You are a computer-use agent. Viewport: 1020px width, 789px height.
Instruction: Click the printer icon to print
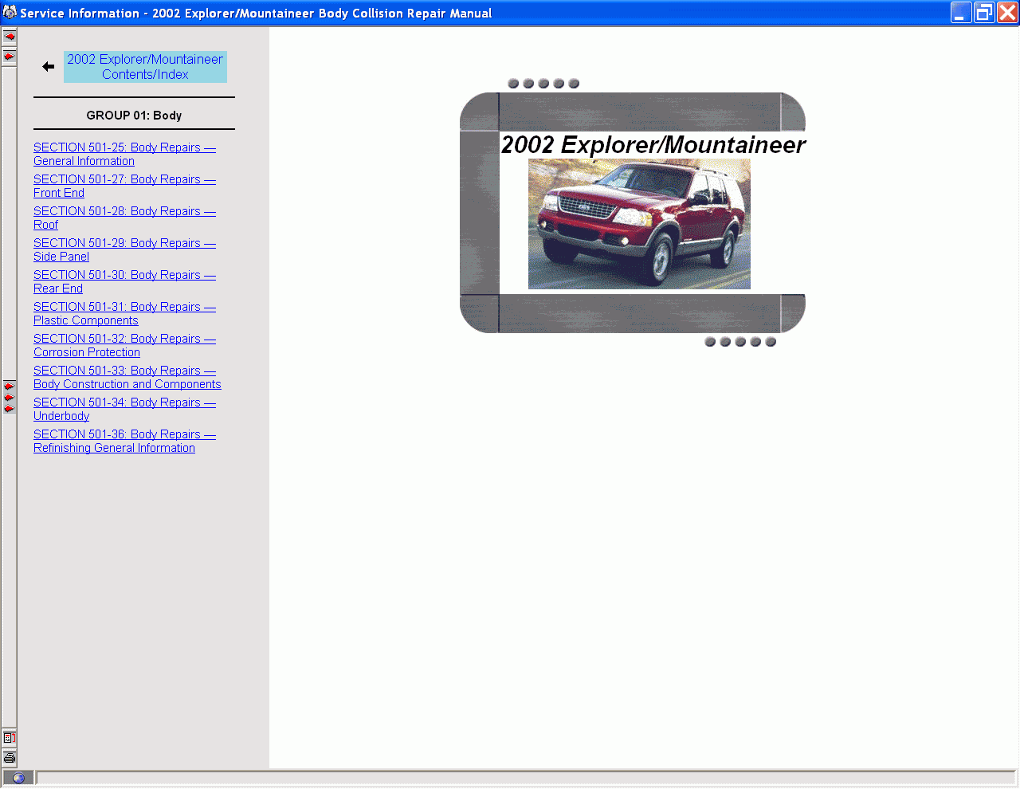(10, 758)
